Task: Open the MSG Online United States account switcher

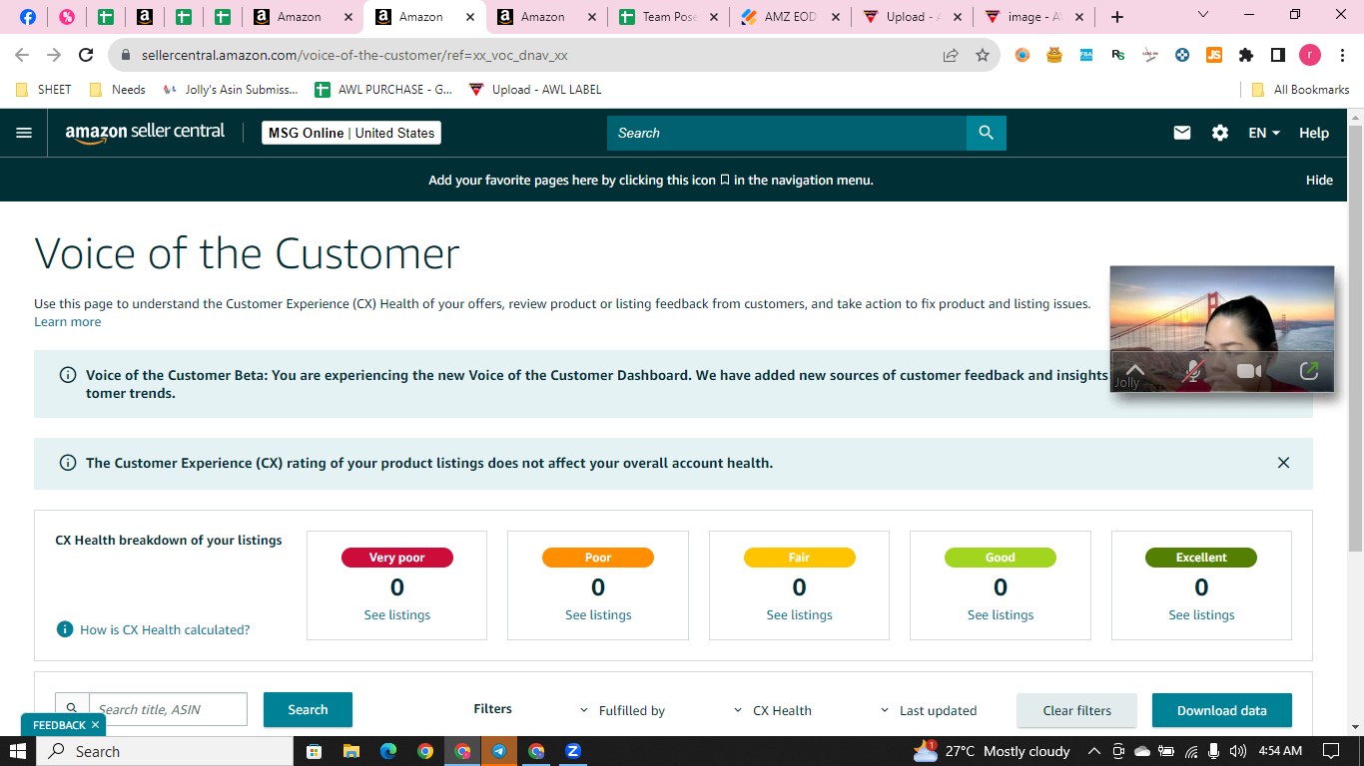Action: click(x=351, y=133)
